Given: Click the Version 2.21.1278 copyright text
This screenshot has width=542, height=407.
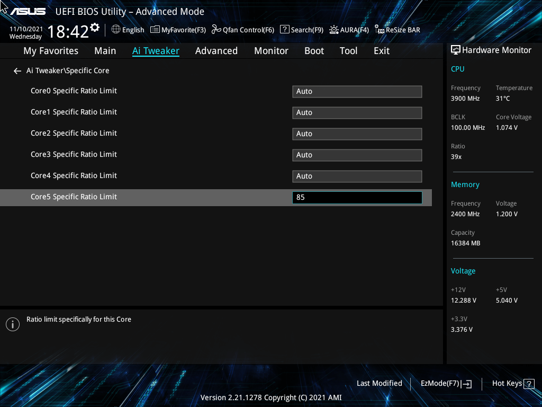Looking at the screenshot, I should click(x=271, y=397).
